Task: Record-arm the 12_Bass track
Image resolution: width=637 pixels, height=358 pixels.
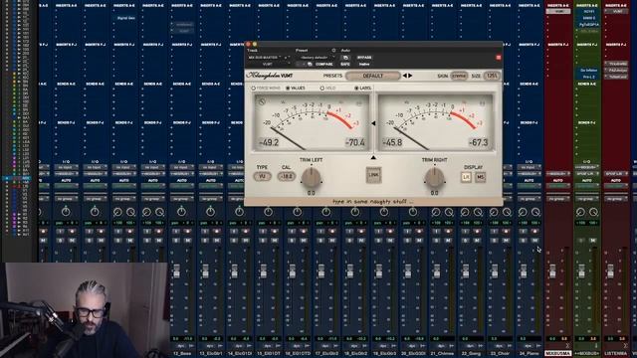Action: pos(188,232)
